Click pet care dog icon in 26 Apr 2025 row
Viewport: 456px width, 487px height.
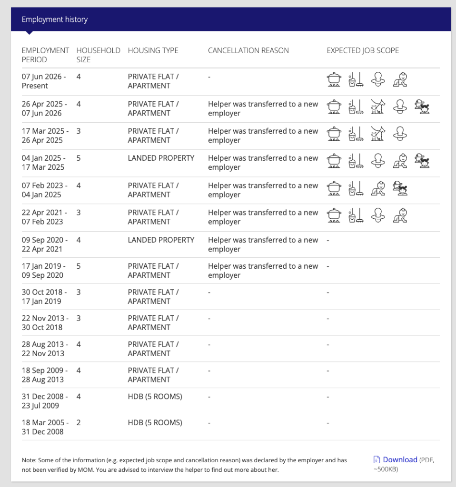[378, 107]
